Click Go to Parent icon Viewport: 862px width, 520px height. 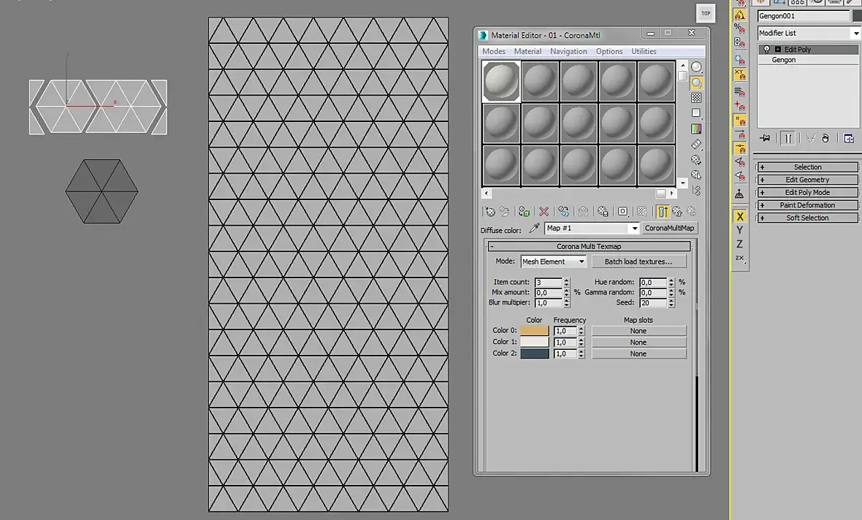(x=676, y=212)
